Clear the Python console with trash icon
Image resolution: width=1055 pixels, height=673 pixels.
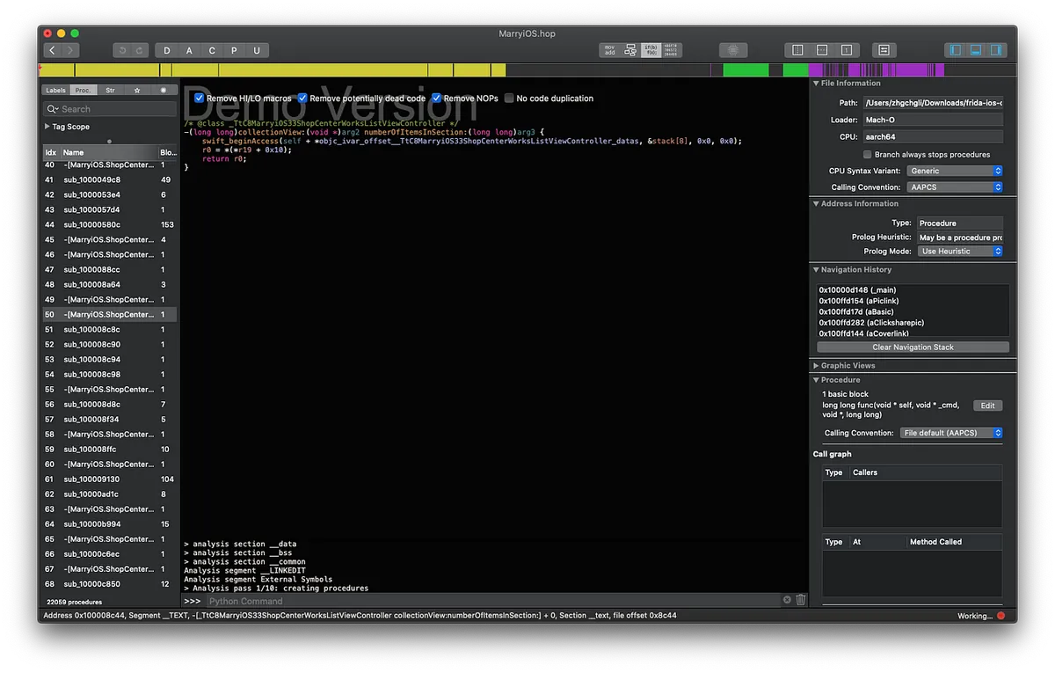pyautogui.click(x=800, y=600)
